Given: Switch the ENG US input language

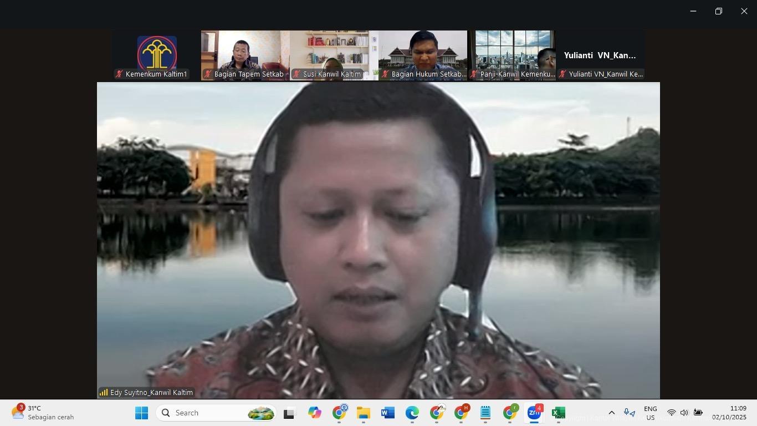Looking at the screenshot, I should click(x=650, y=413).
